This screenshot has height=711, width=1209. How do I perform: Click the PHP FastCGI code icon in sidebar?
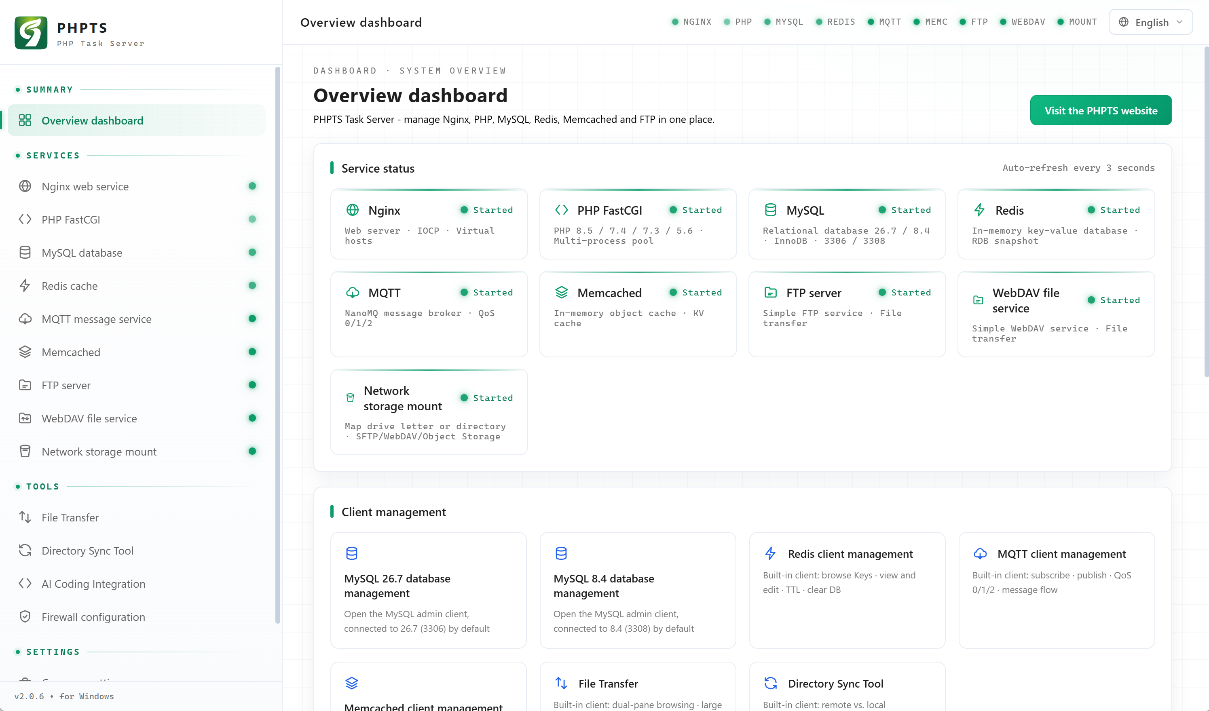click(x=25, y=219)
